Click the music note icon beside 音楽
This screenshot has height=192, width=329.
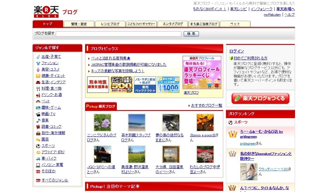(x=38, y=120)
